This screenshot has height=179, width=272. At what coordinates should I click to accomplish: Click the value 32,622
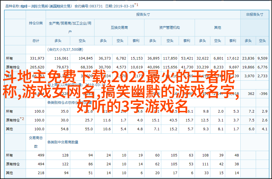tap(203, 58)
